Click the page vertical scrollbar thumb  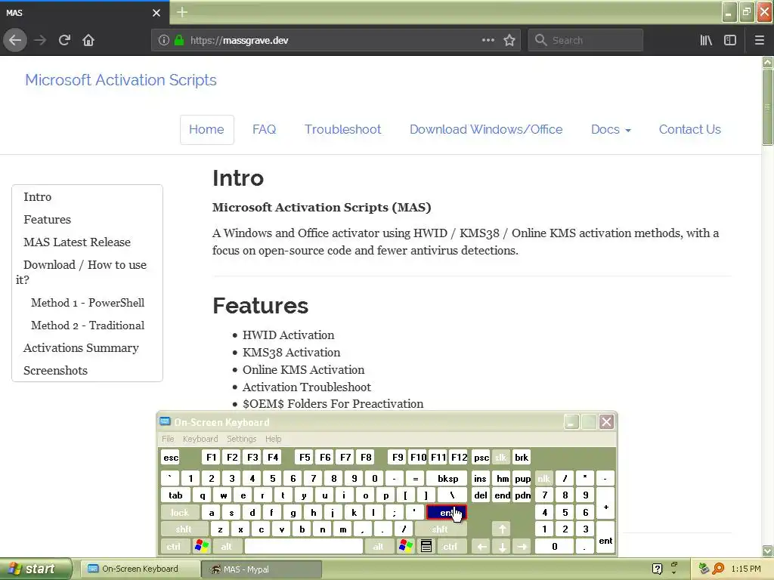click(x=767, y=106)
